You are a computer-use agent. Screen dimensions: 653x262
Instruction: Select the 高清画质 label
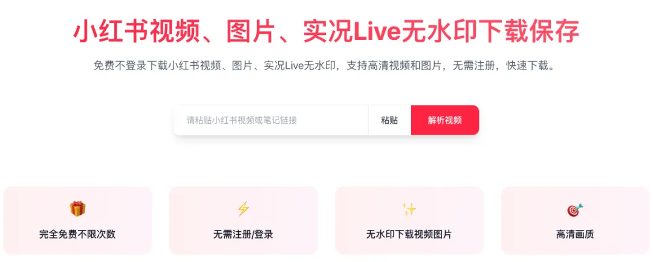coord(575,235)
